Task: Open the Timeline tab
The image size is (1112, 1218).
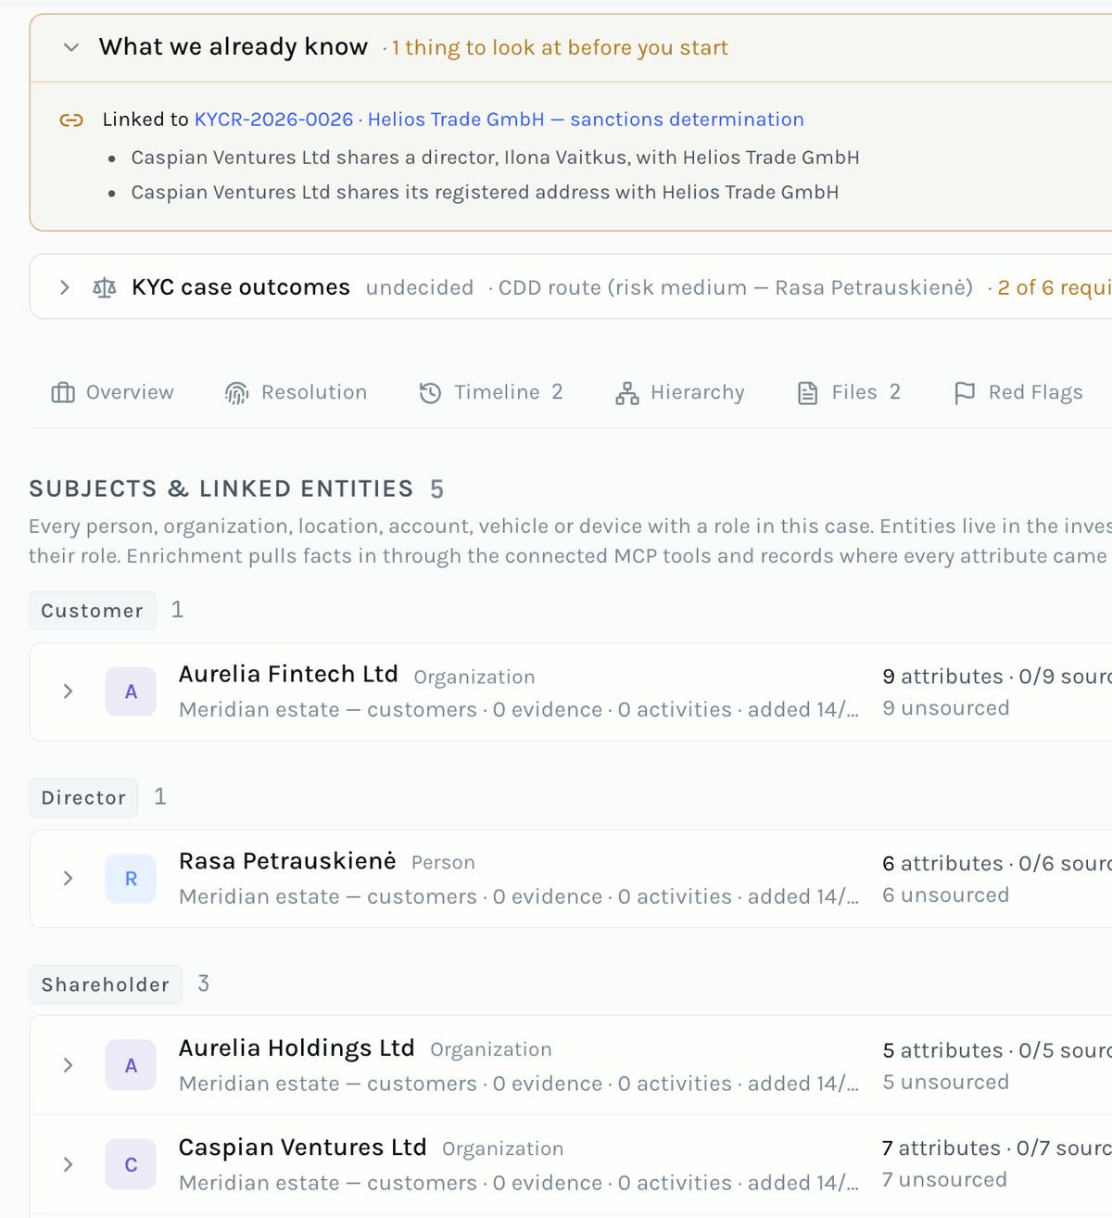Action: 491,393
